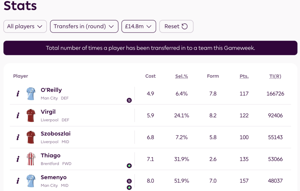Click the info icon beside Virgil
Screen dimensions: 300x191
(18, 116)
